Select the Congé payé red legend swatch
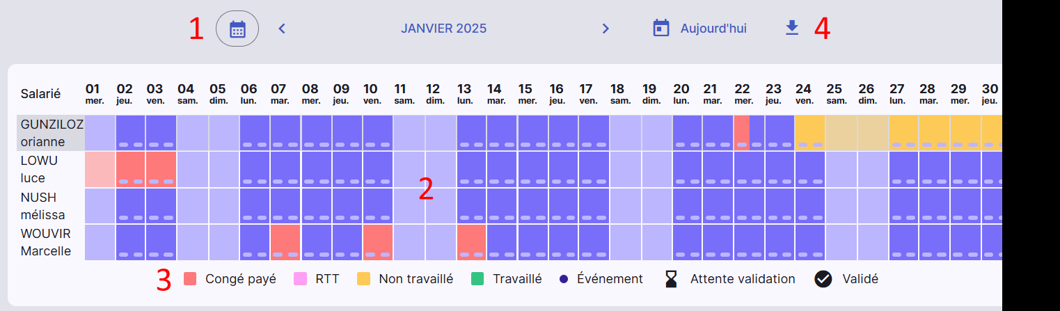 coord(190,279)
